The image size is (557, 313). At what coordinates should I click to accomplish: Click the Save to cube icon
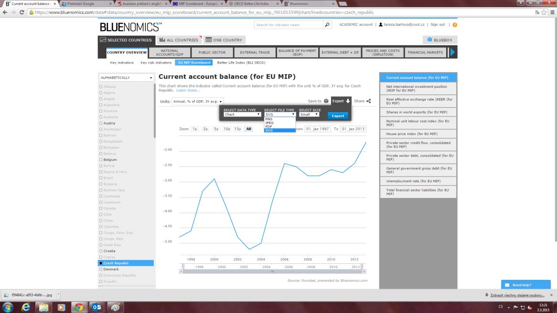[326, 101]
